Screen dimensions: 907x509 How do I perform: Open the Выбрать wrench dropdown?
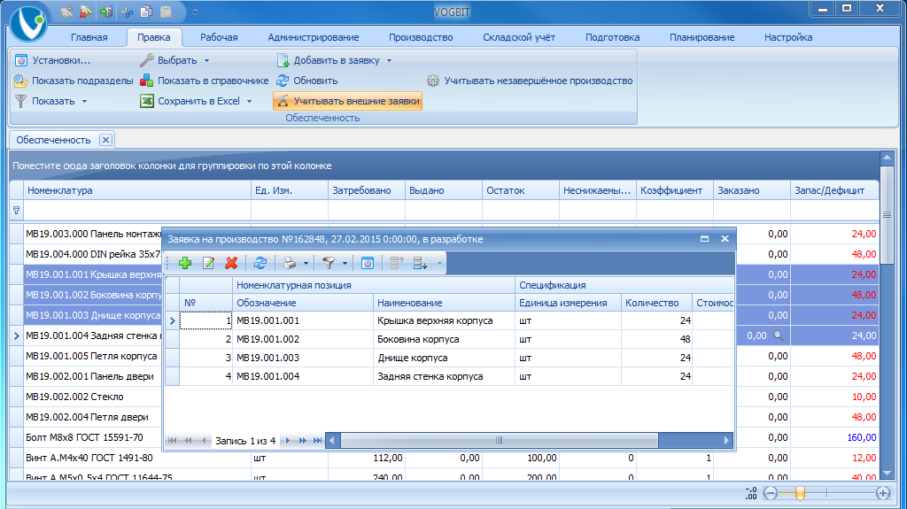(x=174, y=60)
